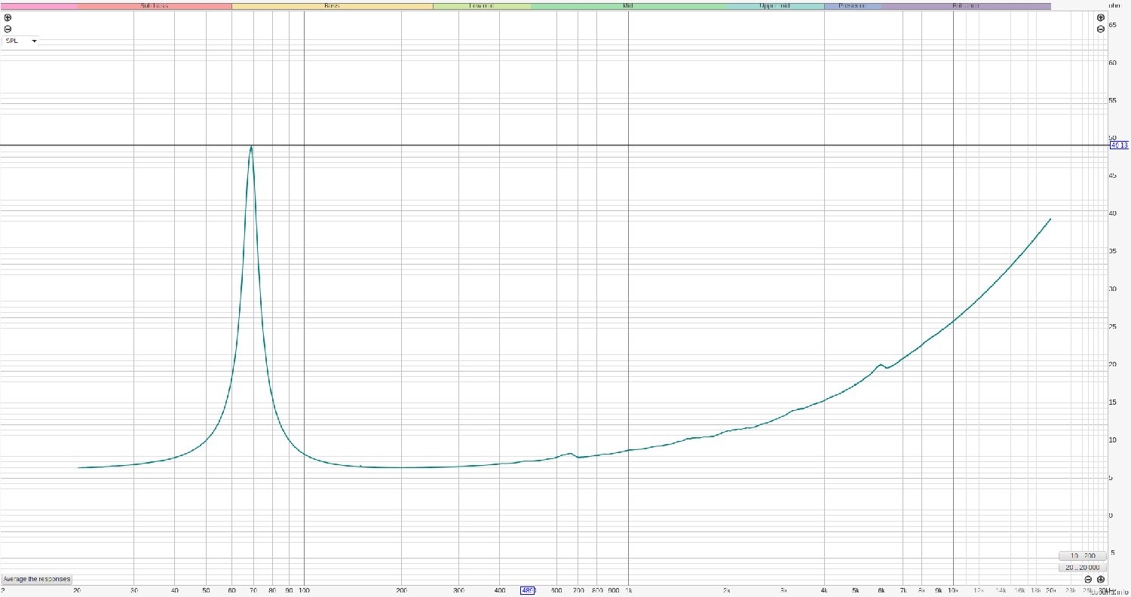Image resolution: width=1131 pixels, height=597 pixels.
Task: Click the purple Brilliance frequency band
Action: (x=966, y=6)
